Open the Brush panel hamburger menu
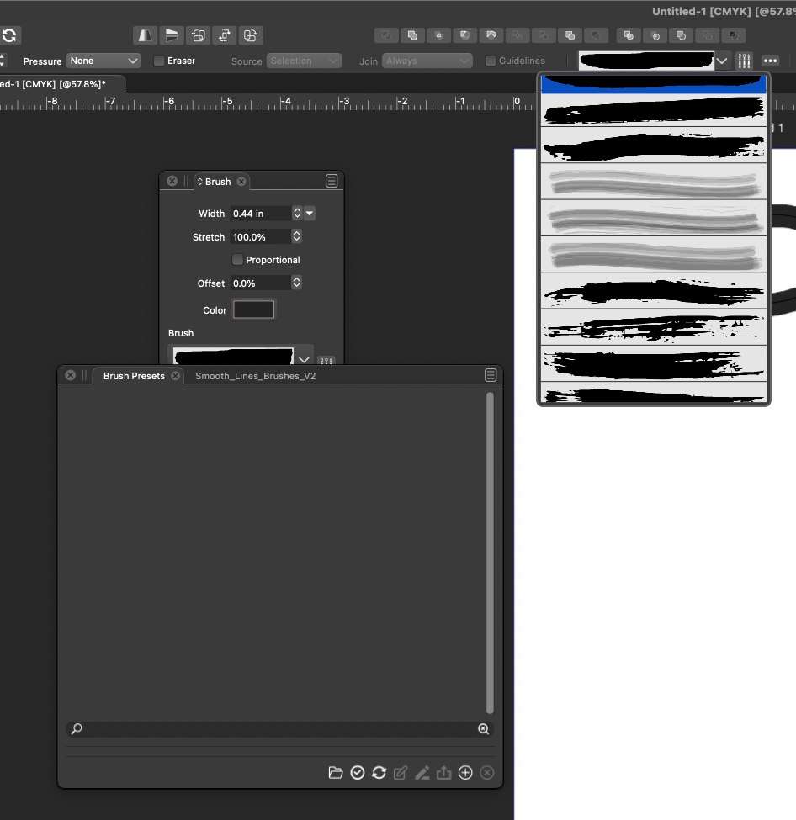The height and width of the screenshot is (820, 796). tap(332, 182)
